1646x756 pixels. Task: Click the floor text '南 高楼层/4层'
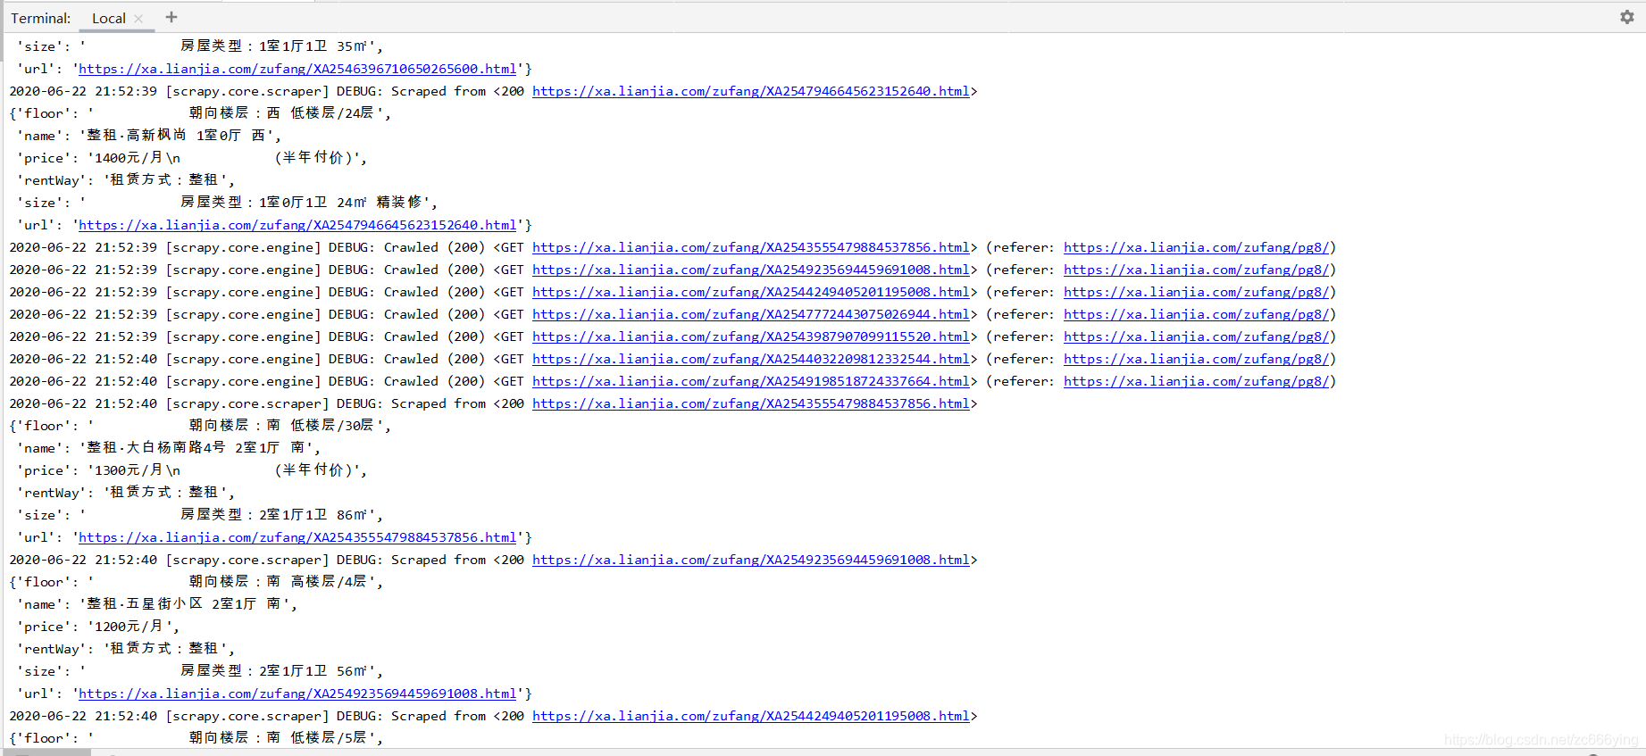[316, 582]
